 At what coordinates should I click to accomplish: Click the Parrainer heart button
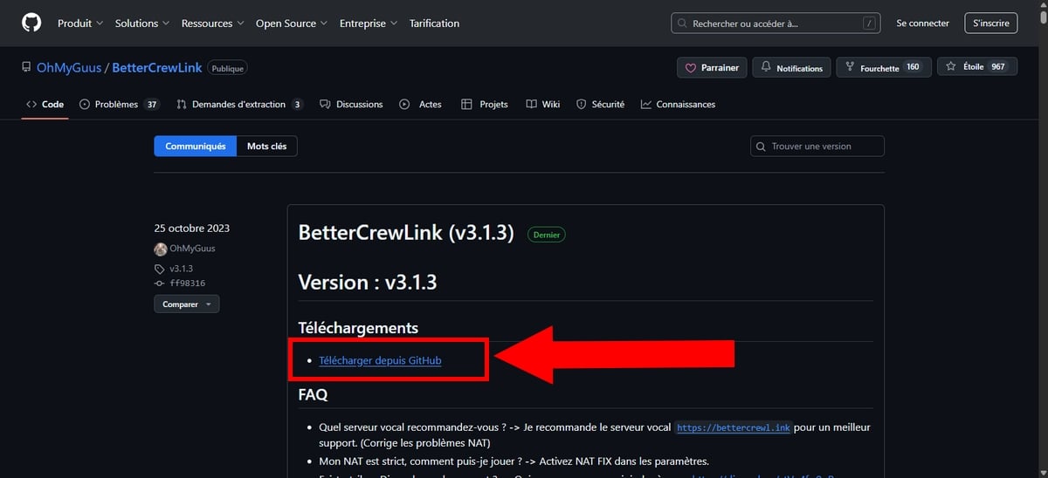[x=712, y=67]
